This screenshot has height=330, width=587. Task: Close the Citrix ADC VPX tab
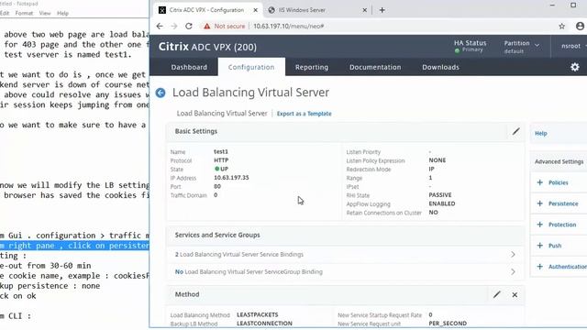coord(255,10)
